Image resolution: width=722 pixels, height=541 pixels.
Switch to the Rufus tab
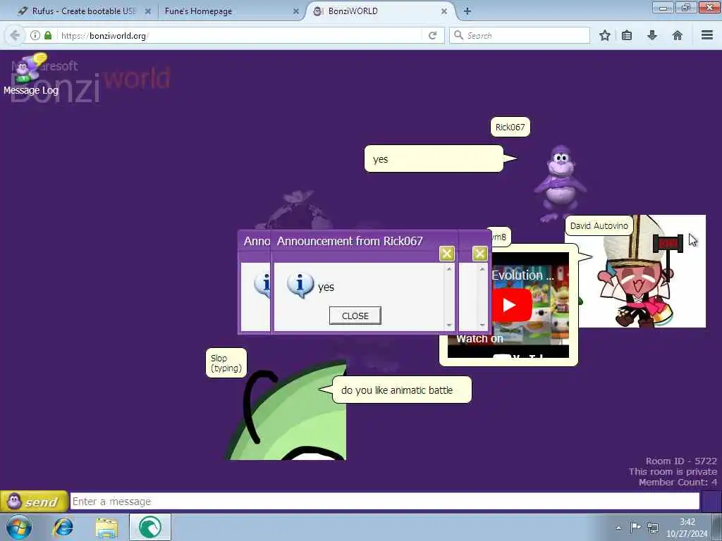(x=83, y=11)
